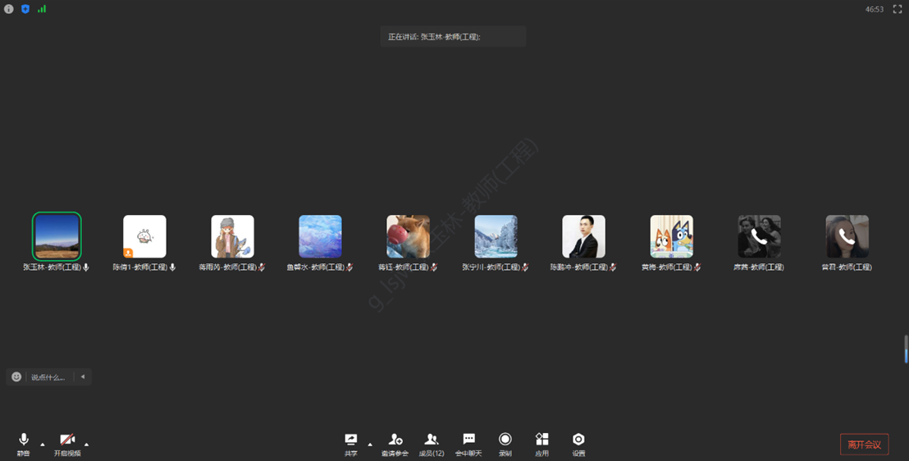Open the Invite (邀请参会) icon

point(395,440)
